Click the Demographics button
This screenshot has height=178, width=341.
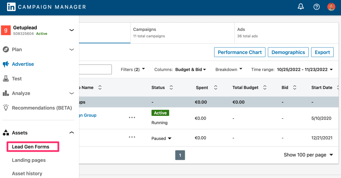(x=288, y=52)
